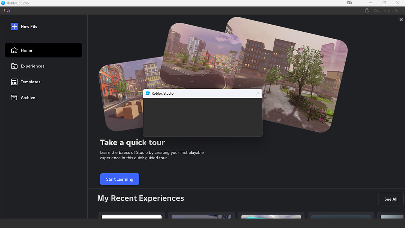Select the Home house icon in sidebar
Screen dimensions: 405x228
click(x=14, y=50)
